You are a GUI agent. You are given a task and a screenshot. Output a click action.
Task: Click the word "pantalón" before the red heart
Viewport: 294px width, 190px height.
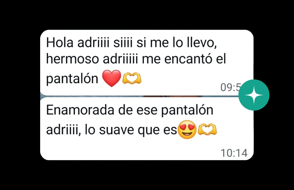point(72,79)
